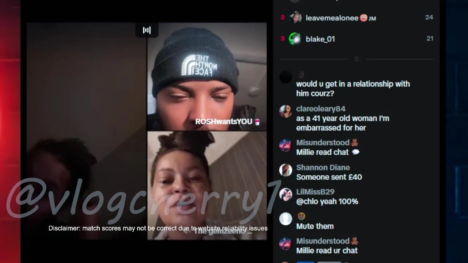
Task: Open LilMissB29's avatar
Action: pos(286,195)
